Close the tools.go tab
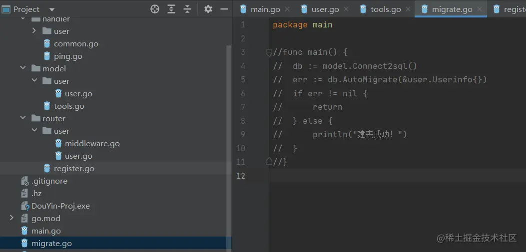 [408, 9]
